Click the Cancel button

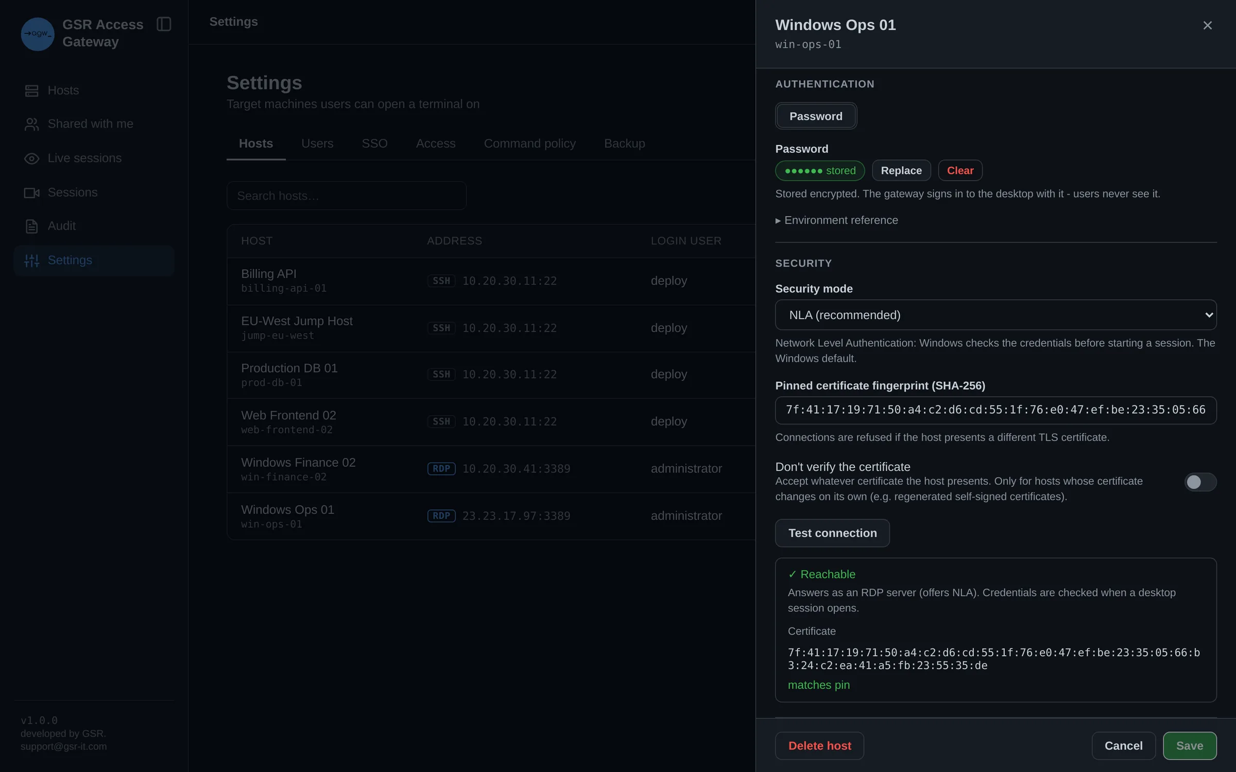1123,746
